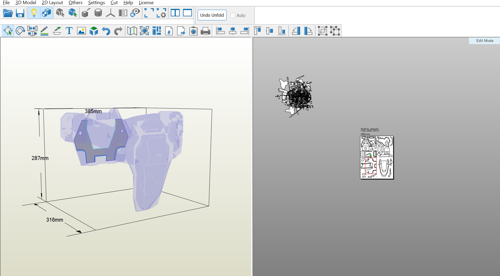Open the File menu
500x276 pixels.
[6, 3]
